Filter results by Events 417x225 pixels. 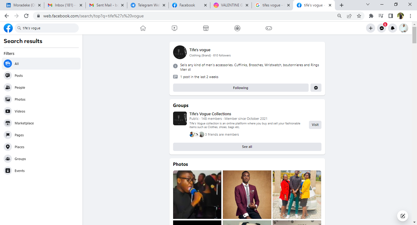(42, 171)
